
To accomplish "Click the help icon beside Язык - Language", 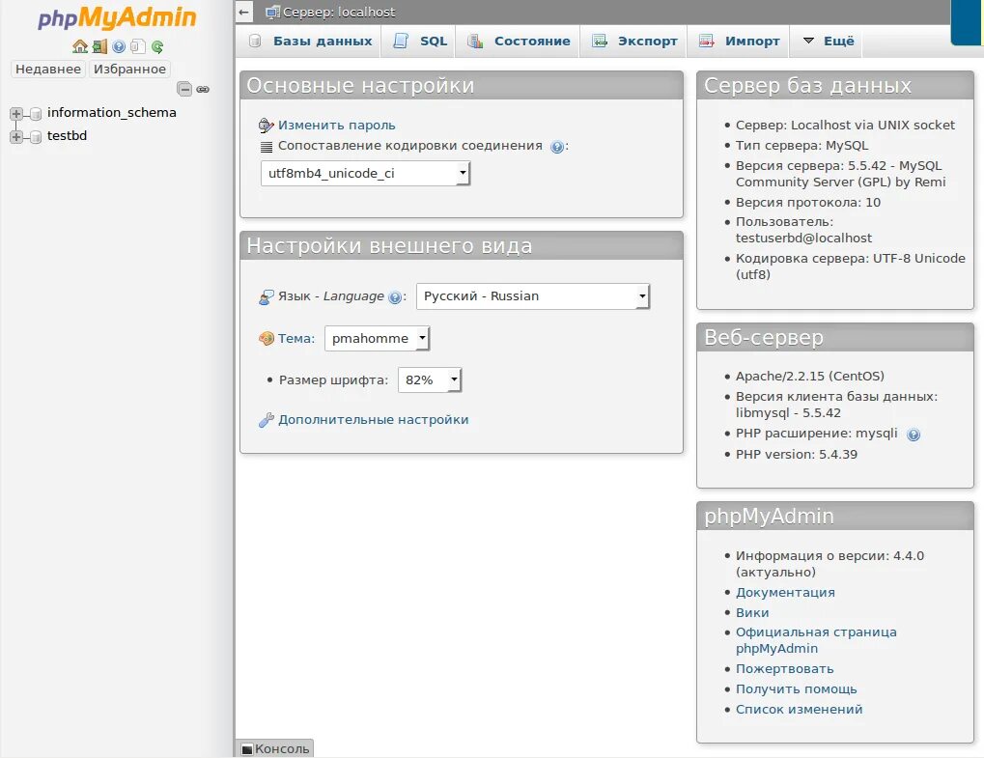I will (x=395, y=297).
